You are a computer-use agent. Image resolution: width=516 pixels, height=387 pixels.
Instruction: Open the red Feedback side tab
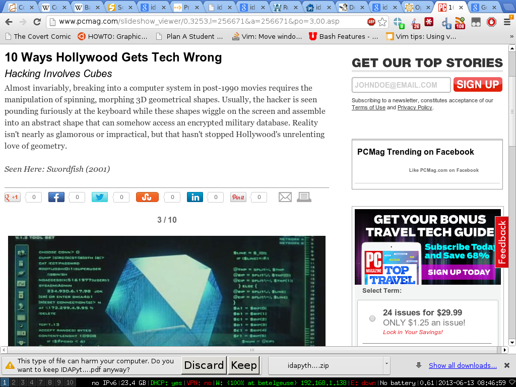(x=501, y=242)
